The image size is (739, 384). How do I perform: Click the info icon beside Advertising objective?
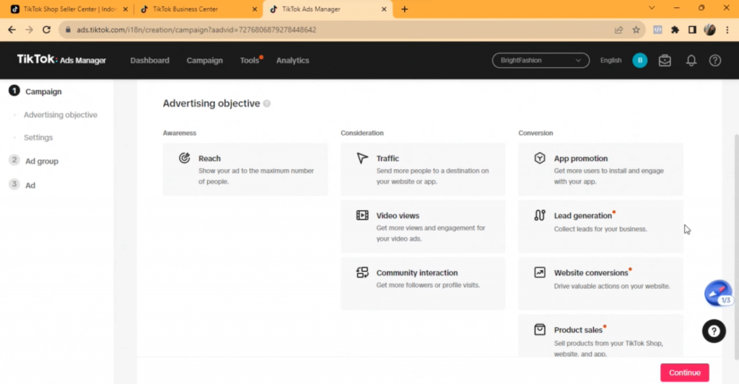[267, 104]
